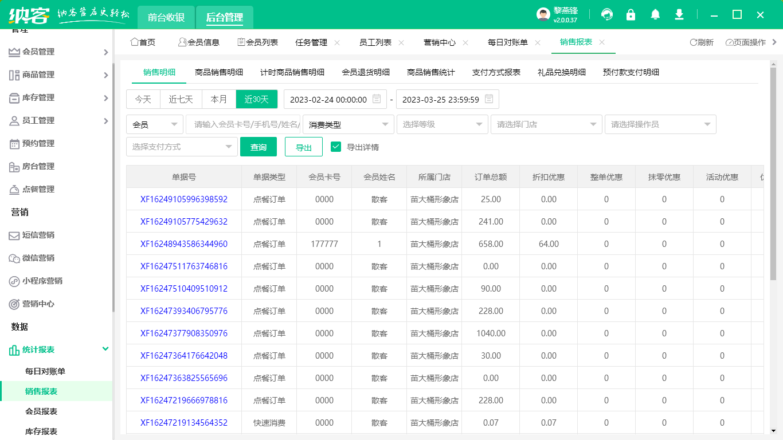Select the 近七天 date filter

click(x=181, y=99)
